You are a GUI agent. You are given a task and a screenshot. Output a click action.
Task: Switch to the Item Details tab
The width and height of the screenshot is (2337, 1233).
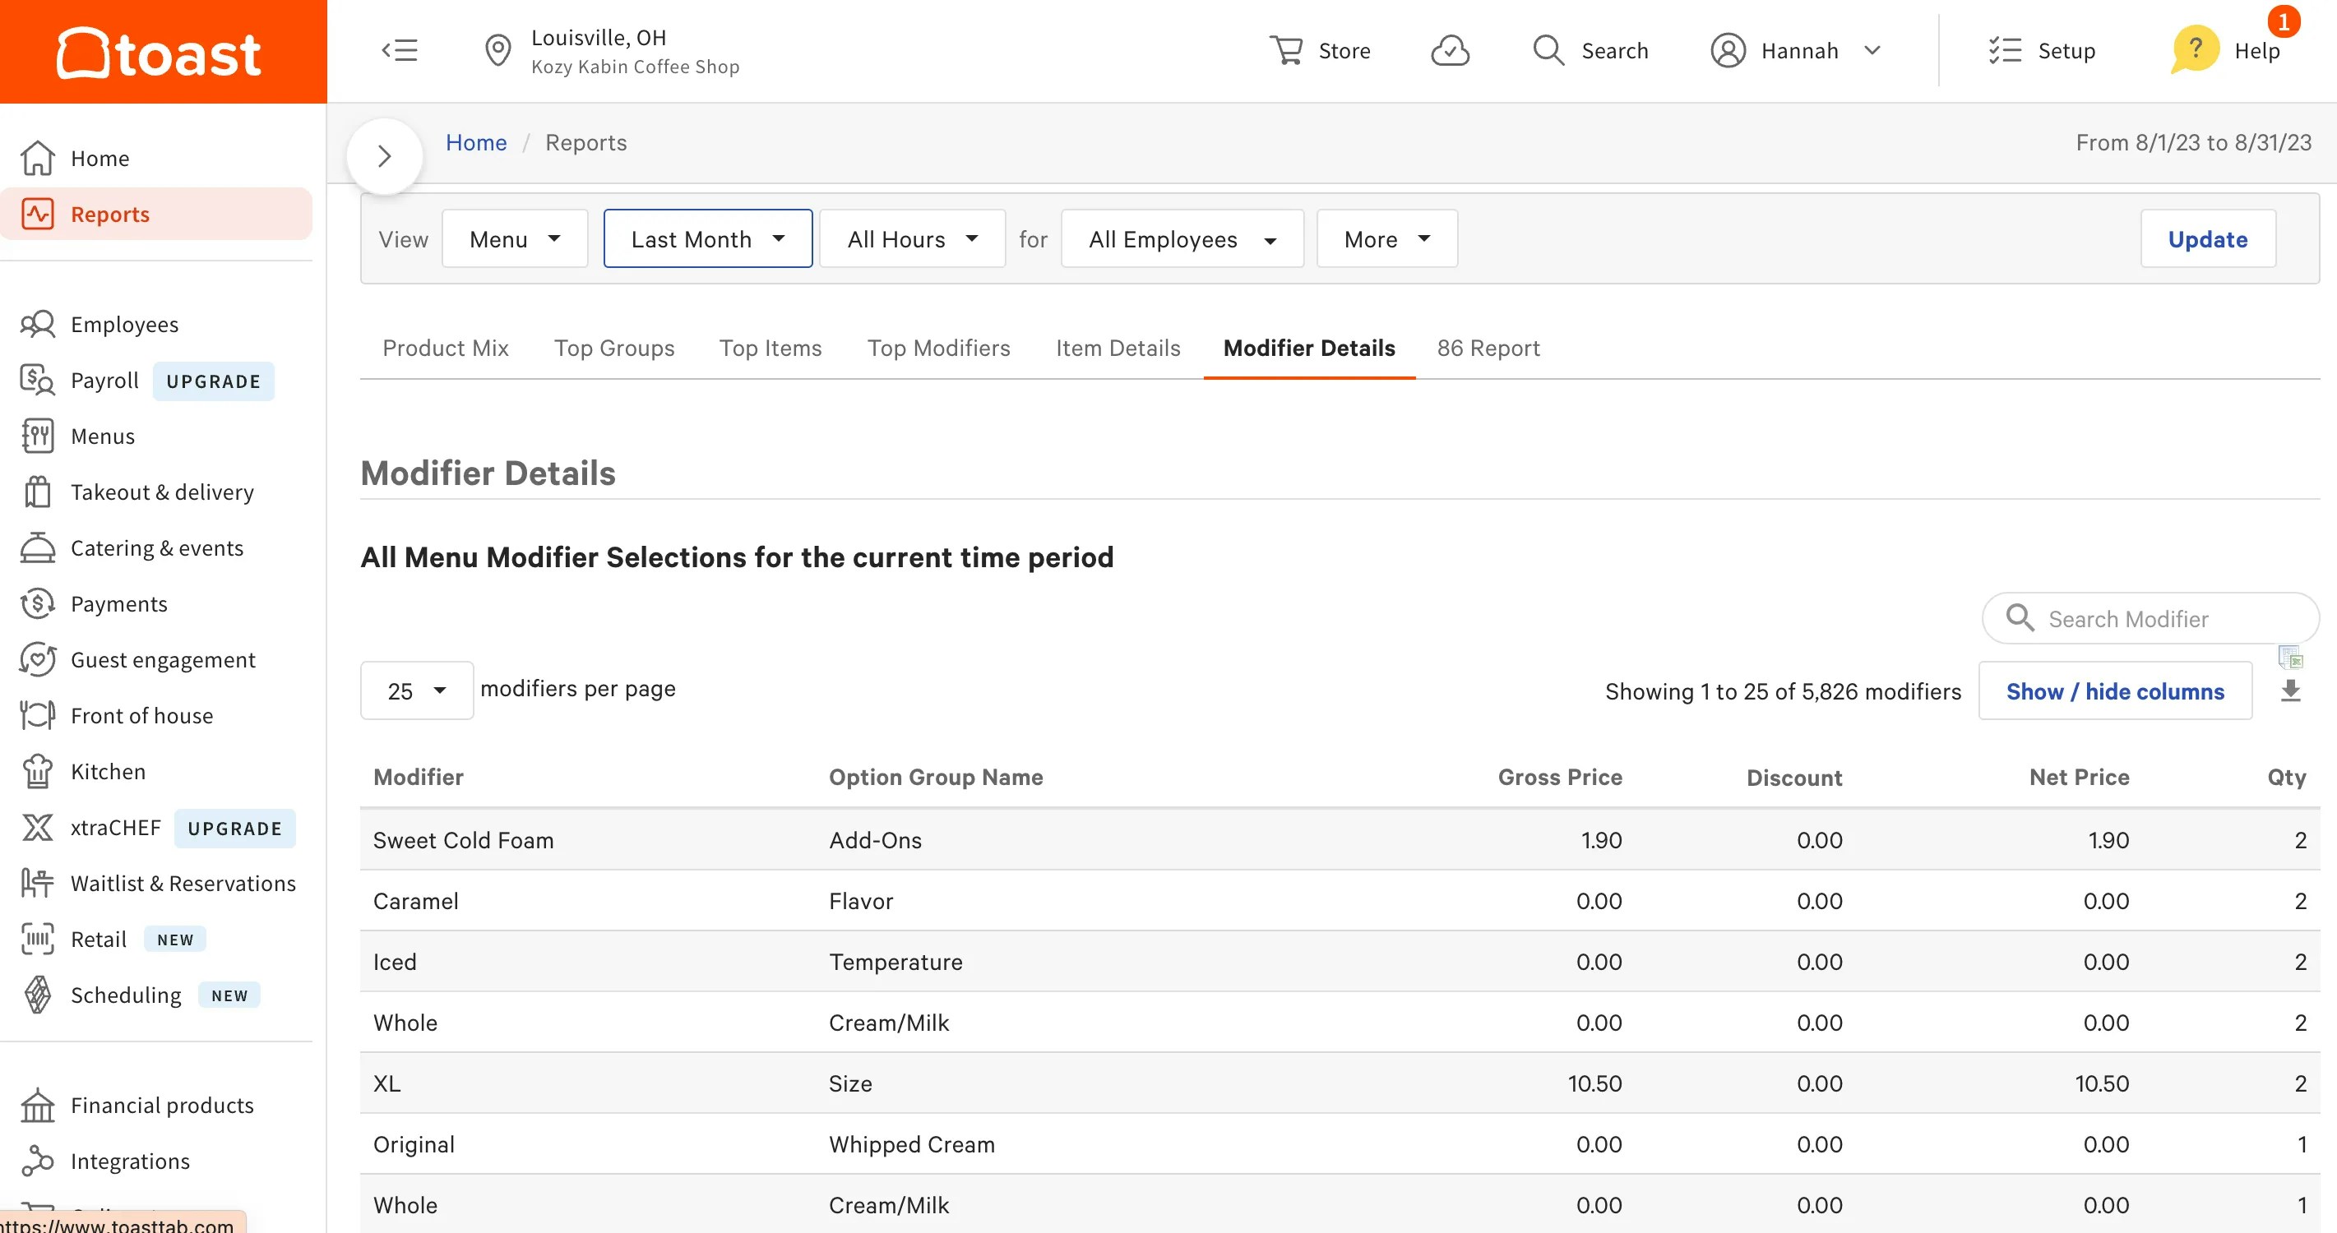pos(1118,349)
